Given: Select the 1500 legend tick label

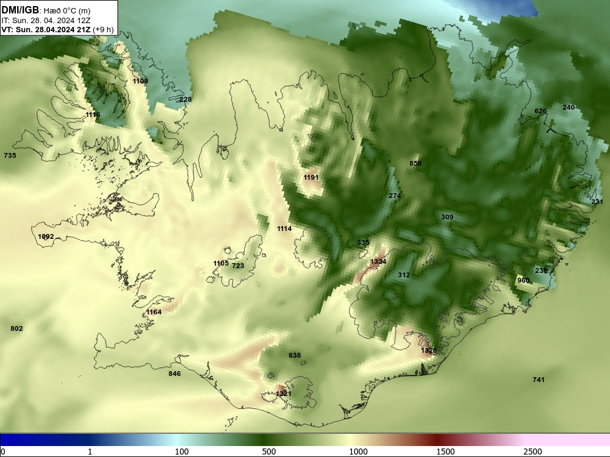Looking at the screenshot, I should click(445, 452).
